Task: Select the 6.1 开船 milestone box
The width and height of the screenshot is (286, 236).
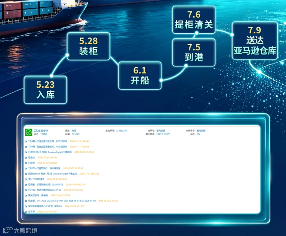Action: (x=140, y=76)
